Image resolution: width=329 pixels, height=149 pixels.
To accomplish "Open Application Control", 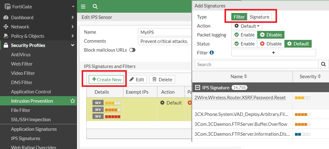I will [31, 92].
